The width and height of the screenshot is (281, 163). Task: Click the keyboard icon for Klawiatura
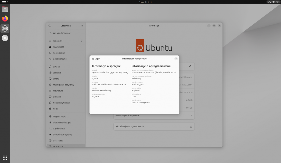click(50, 91)
